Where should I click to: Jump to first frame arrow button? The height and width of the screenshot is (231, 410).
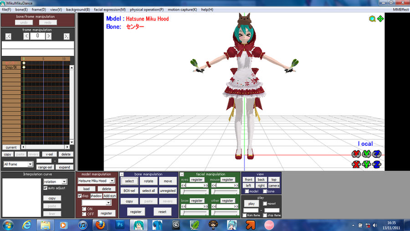[8, 36]
